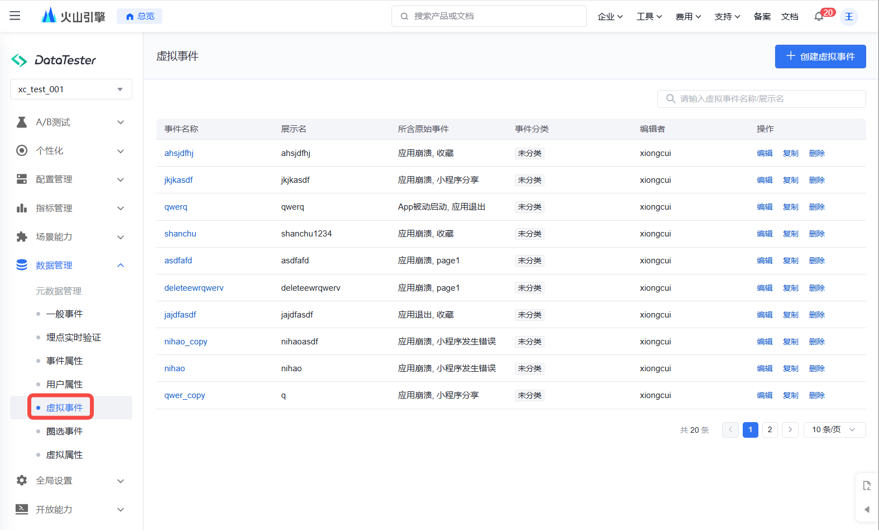Click the 全局设置 gear icon
This screenshot has height=530, width=879.
click(x=22, y=480)
